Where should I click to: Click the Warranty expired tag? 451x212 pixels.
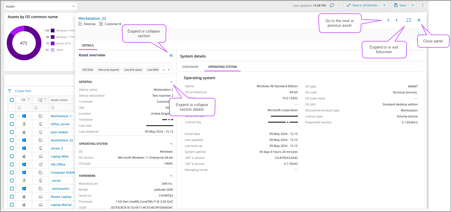(x=109, y=70)
